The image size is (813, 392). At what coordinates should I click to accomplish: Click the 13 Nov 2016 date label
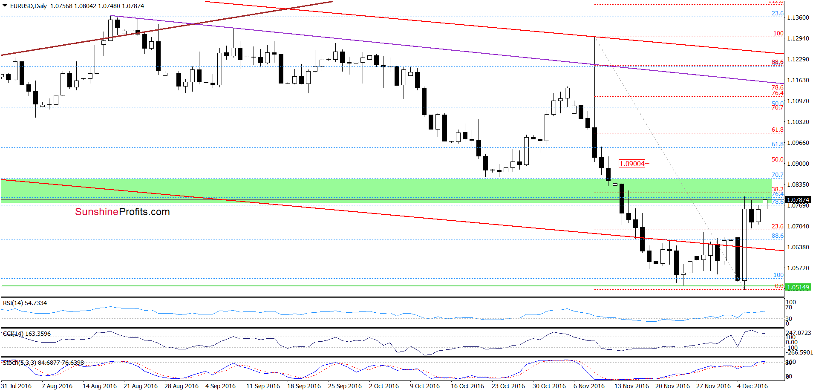click(x=631, y=386)
